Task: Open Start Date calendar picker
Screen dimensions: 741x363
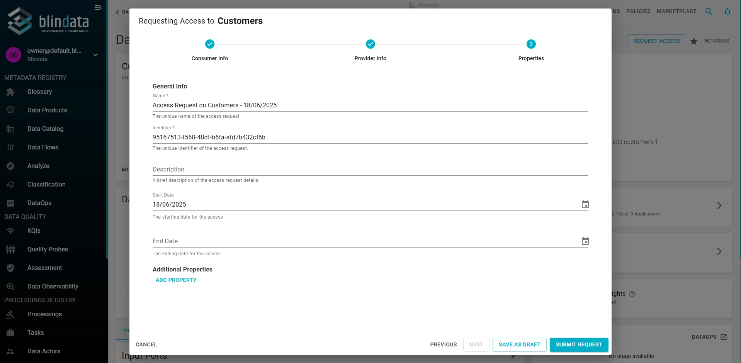Action: (x=585, y=204)
